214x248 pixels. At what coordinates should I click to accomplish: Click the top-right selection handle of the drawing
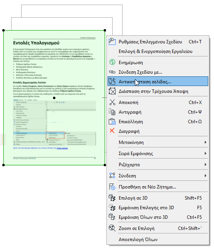[105, 30]
